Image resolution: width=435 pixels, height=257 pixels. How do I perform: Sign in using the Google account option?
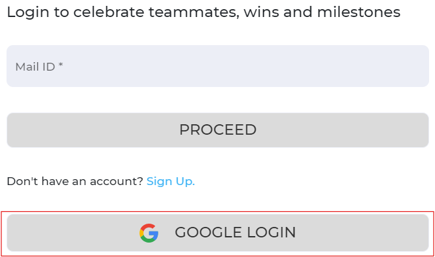pos(218,233)
